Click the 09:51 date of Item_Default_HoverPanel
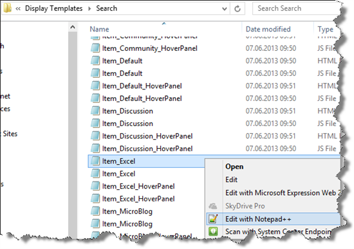 (x=271, y=86)
